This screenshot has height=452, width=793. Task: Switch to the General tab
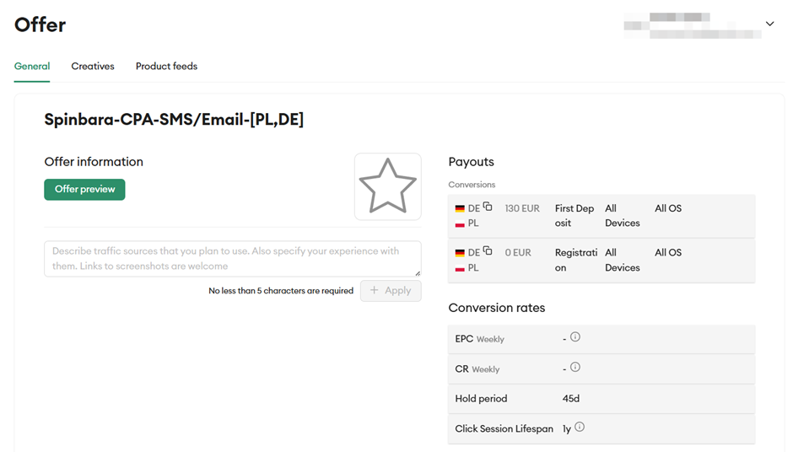pos(32,67)
